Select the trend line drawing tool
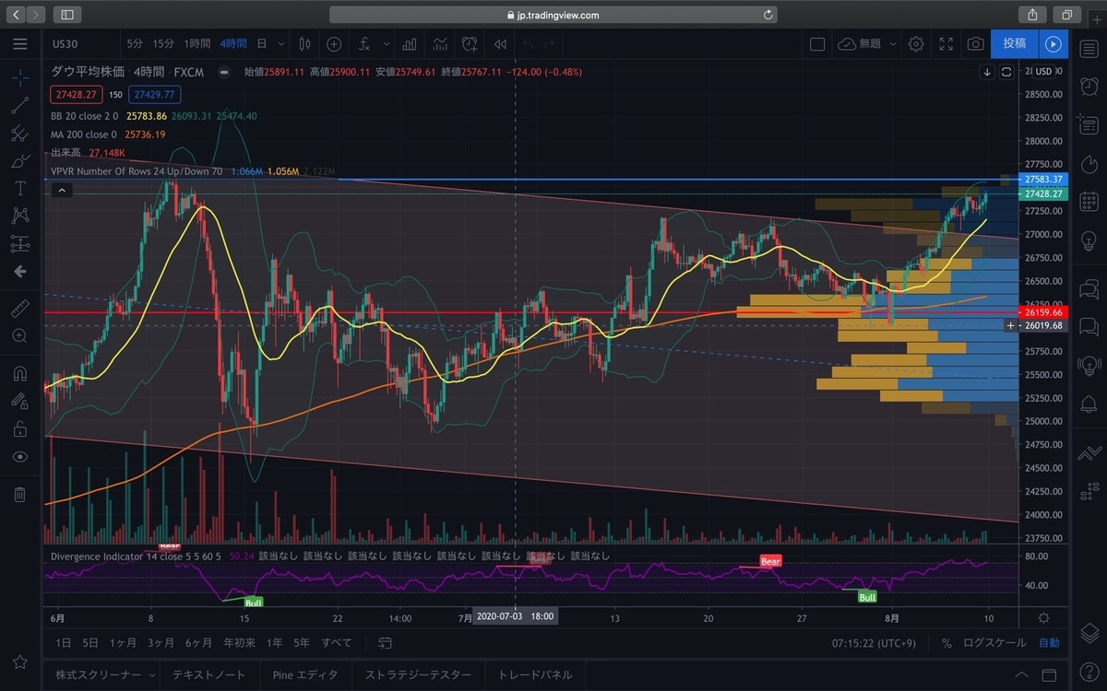The image size is (1107, 691). [x=20, y=106]
